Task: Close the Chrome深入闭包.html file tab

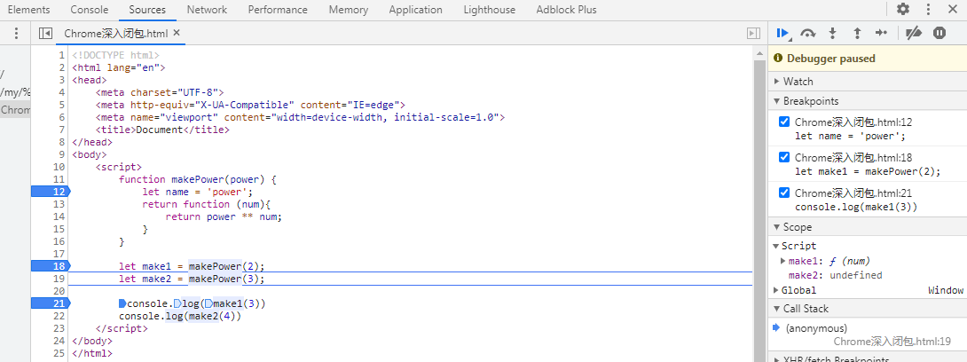Action: click(x=177, y=34)
